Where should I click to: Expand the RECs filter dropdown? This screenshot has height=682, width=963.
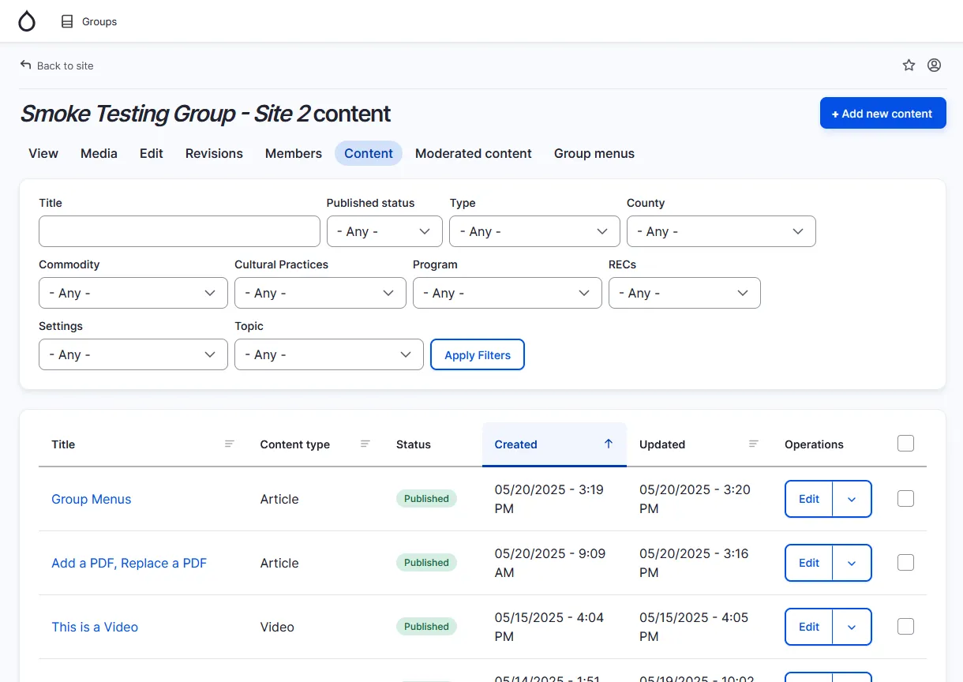pos(684,293)
